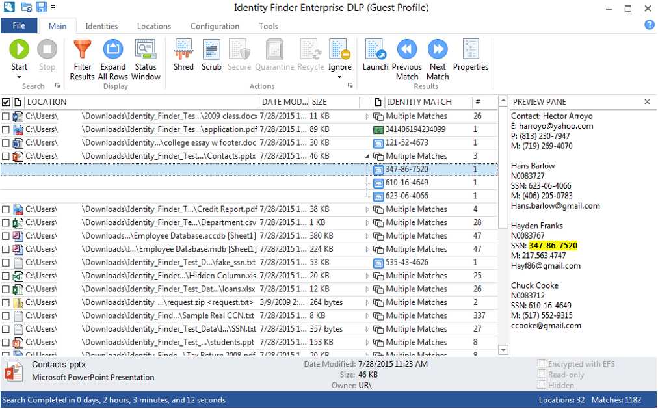Click the Quarantine action icon
This screenshot has height=409, width=658.
[x=274, y=49]
